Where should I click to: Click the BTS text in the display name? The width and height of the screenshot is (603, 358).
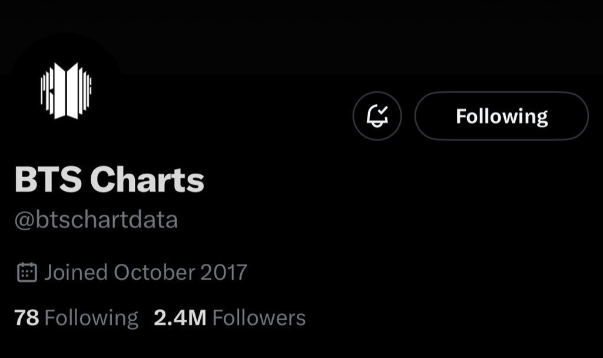48,179
